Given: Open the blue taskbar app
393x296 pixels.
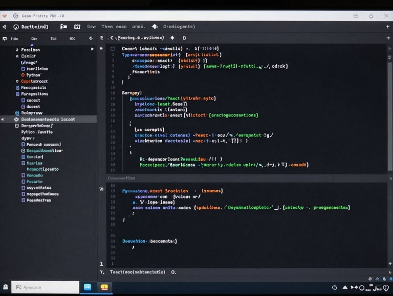Looking at the screenshot, I should [x=88, y=287].
